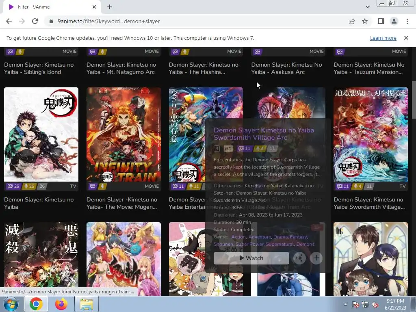Bookmark this page with the star icon
Viewport: 416px width, 312px height.
coord(365,21)
